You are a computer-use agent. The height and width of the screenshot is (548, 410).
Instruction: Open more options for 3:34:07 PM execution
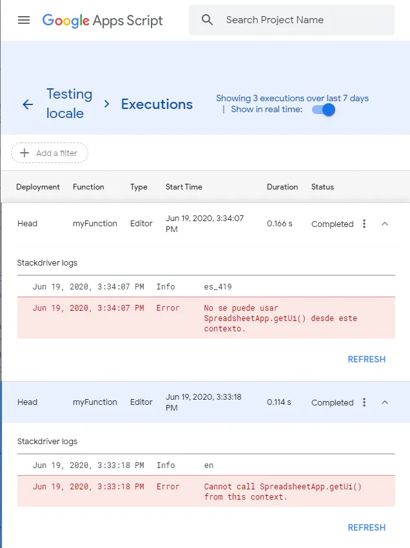(x=364, y=224)
